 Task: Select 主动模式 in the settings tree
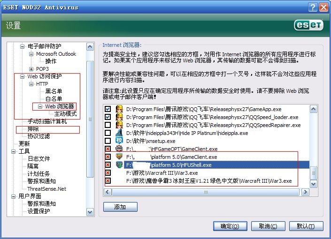coord(65,114)
